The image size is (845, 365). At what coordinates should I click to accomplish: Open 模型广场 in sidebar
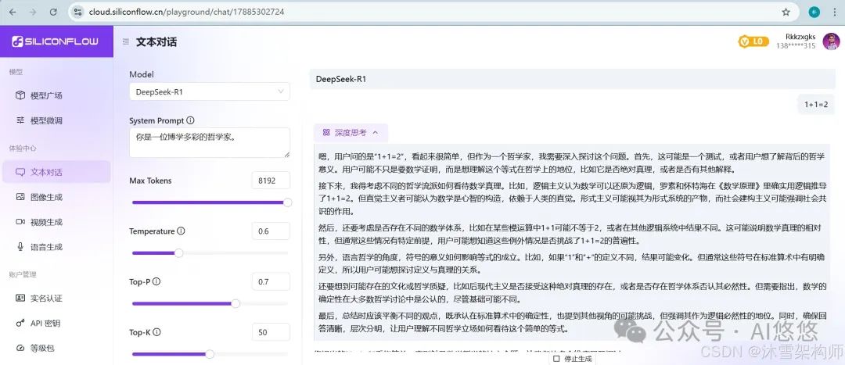tap(56, 95)
